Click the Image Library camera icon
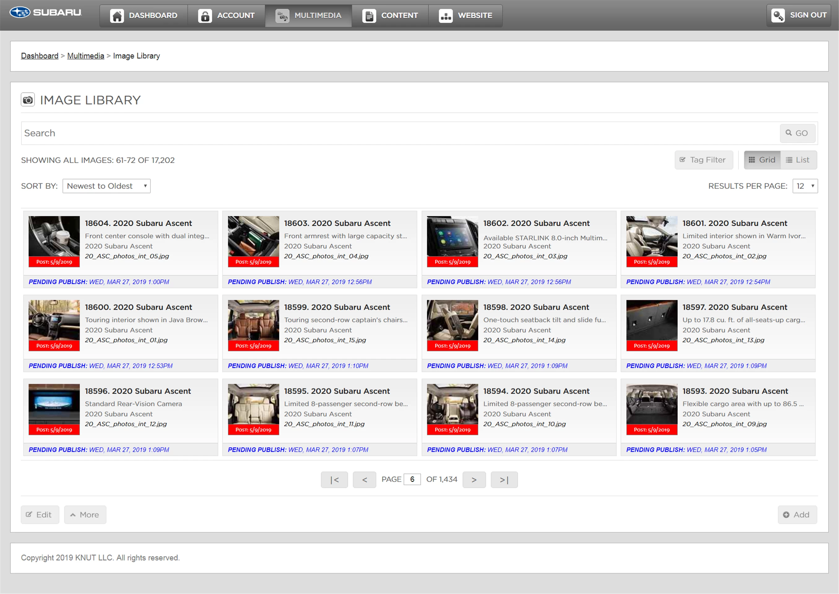Viewport: 839px width, 594px height. (x=28, y=100)
